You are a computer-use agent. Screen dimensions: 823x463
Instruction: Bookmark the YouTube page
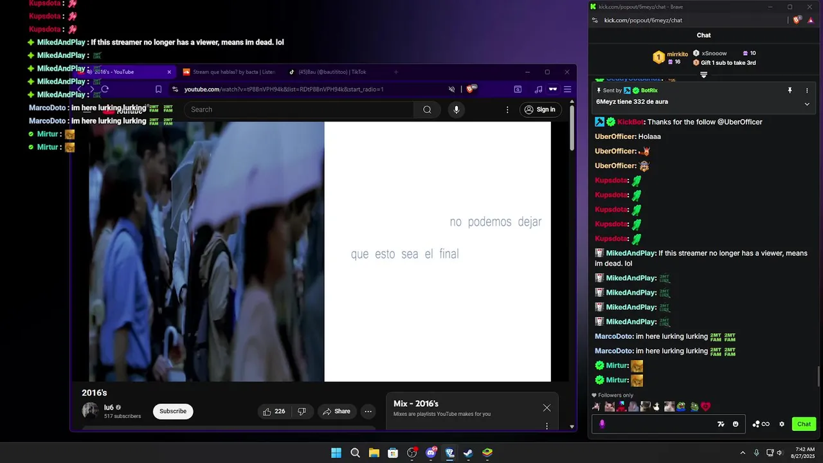pyautogui.click(x=158, y=89)
